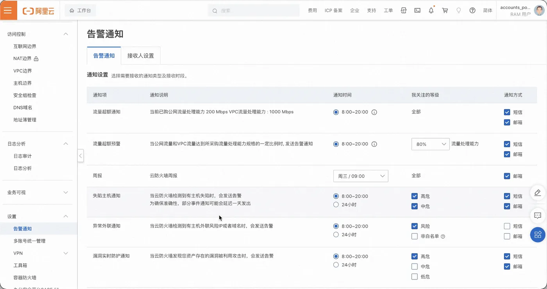
Task: Open the shopping cart icon
Action: point(445,11)
